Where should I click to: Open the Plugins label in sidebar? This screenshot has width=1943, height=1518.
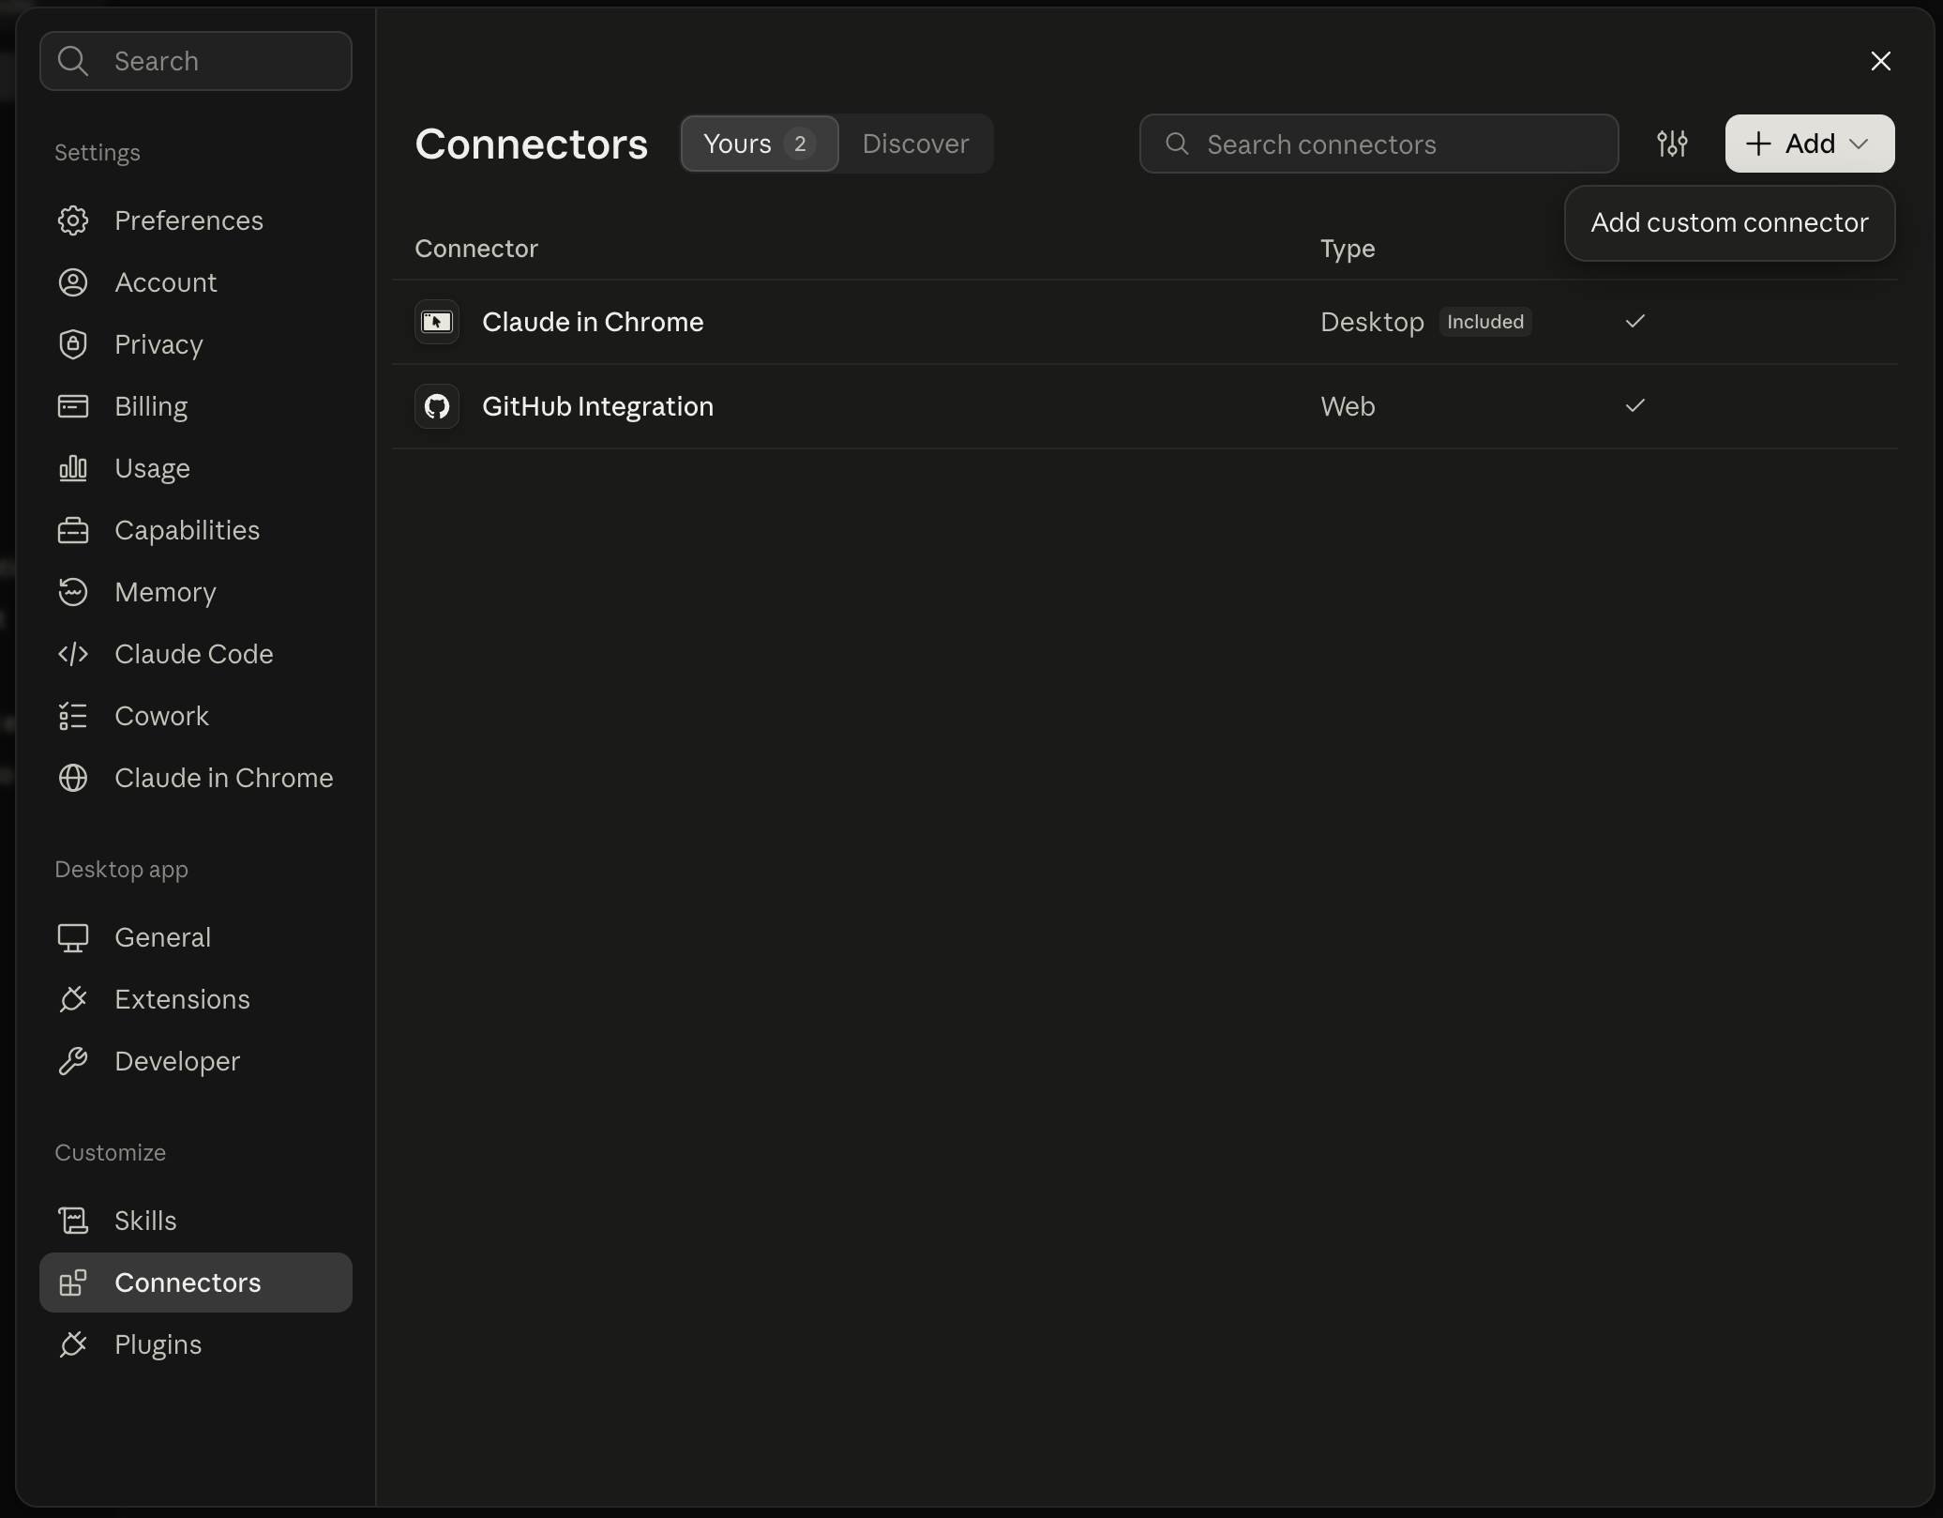coord(158,1344)
